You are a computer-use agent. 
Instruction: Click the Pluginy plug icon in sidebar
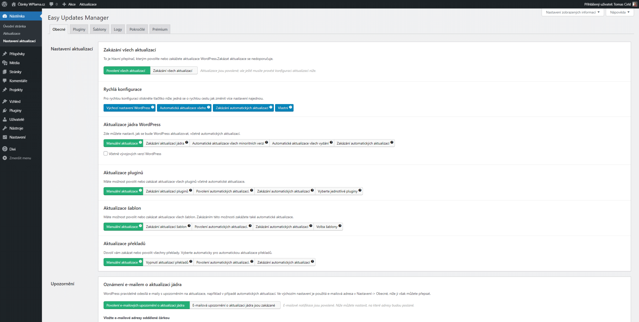(5, 110)
